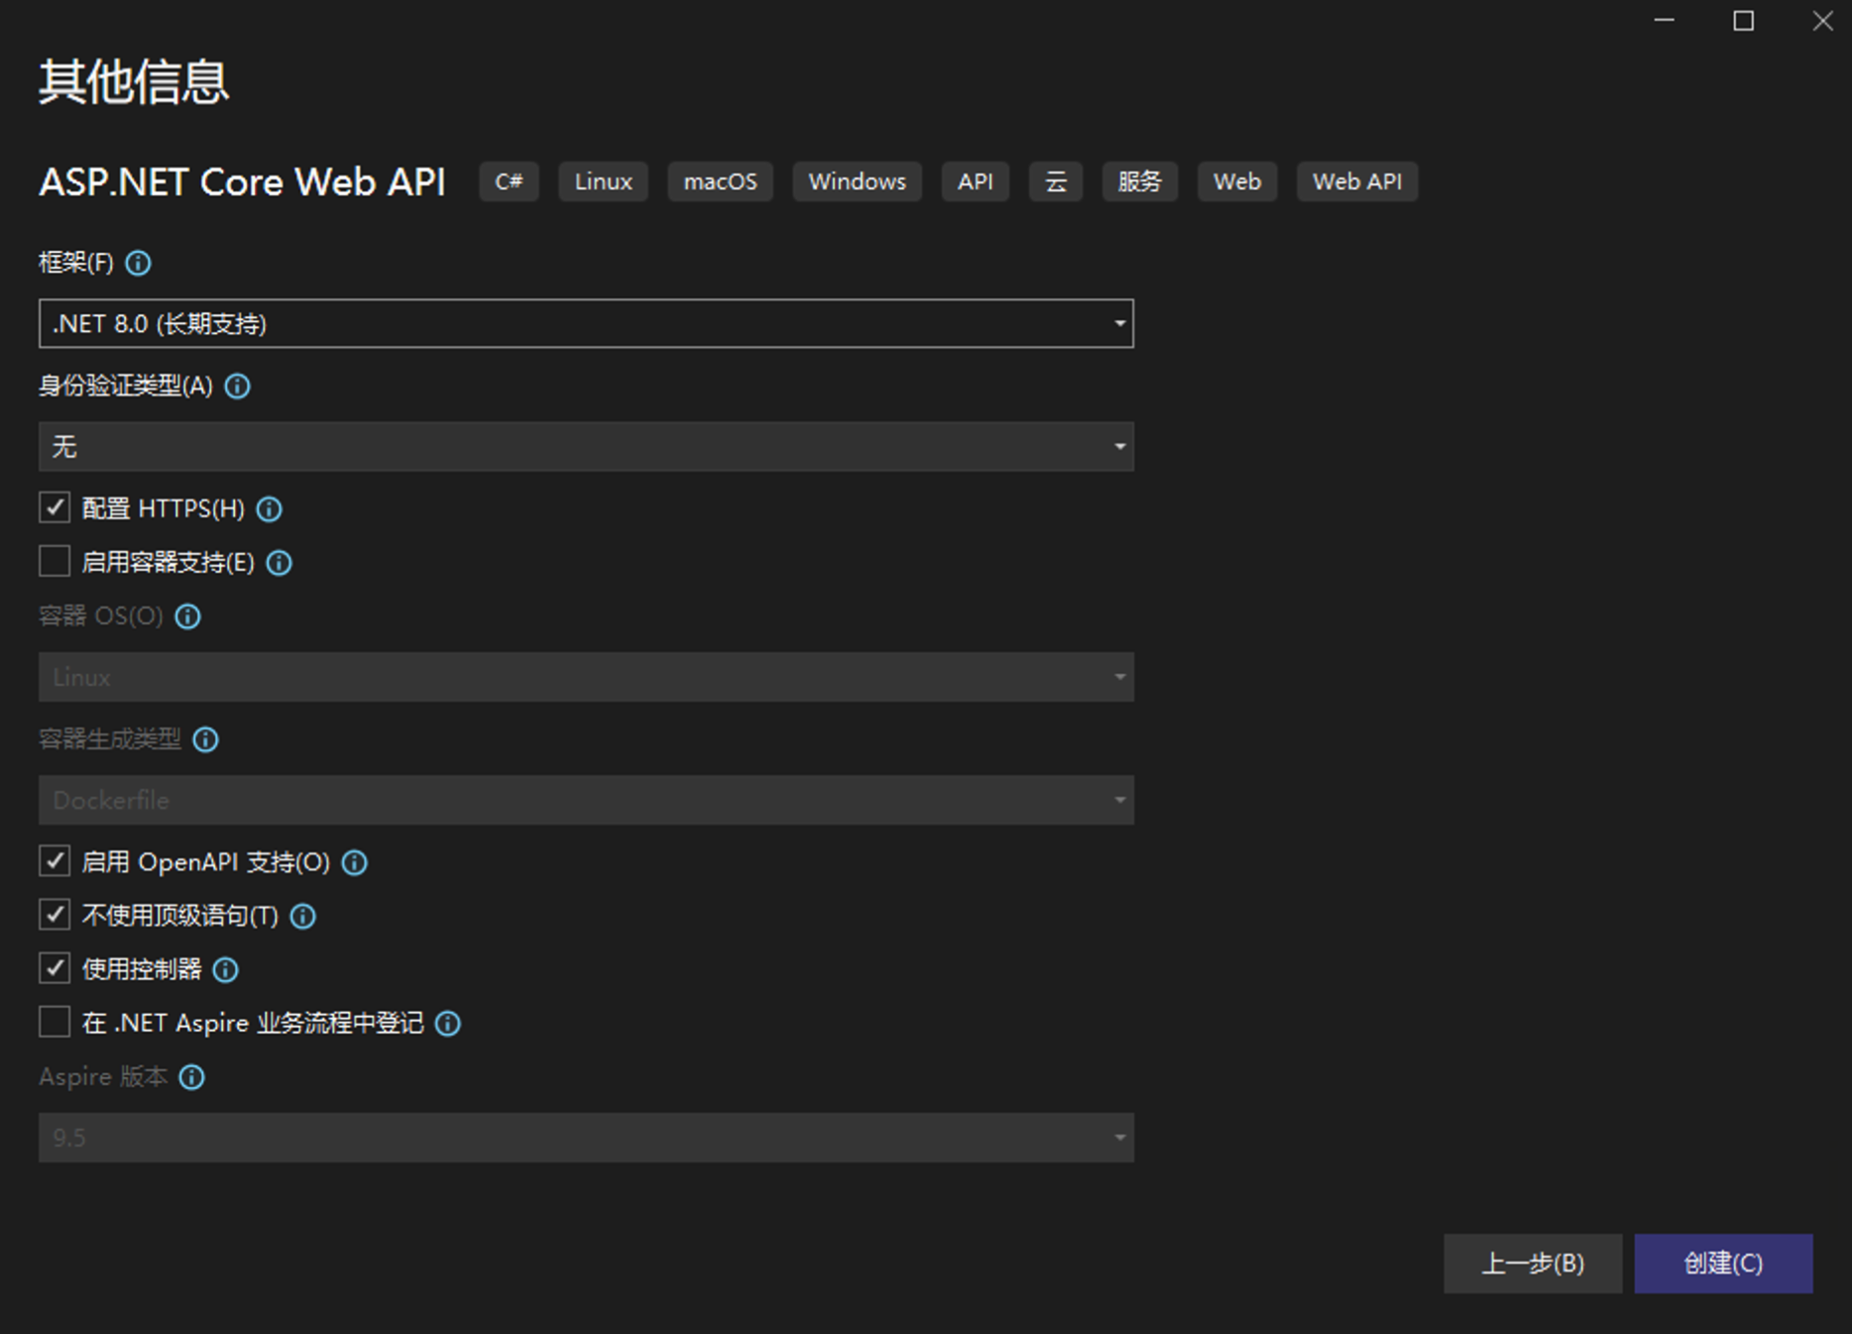The height and width of the screenshot is (1334, 1852).
Task: Enable 在 .NET Aspire 业务流程中登记
Action: tap(55, 1022)
